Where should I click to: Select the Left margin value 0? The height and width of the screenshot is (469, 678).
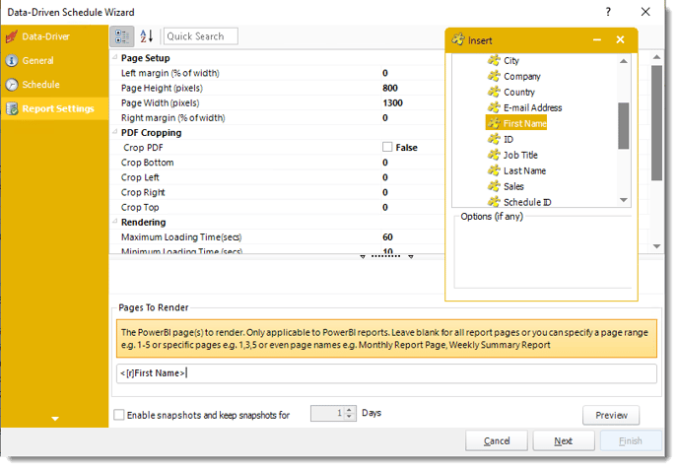[x=385, y=73]
